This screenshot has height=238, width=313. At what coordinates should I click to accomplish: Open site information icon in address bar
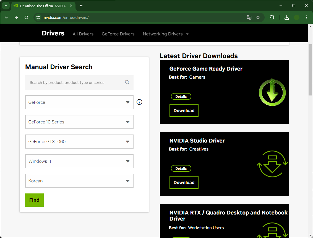38,18
